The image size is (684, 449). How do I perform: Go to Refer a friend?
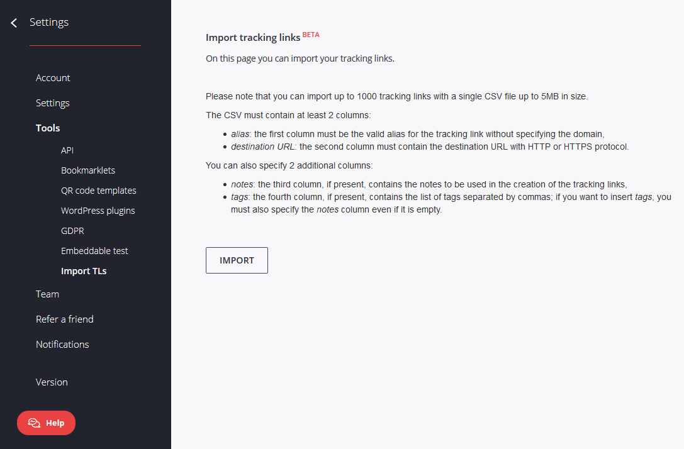click(x=65, y=319)
